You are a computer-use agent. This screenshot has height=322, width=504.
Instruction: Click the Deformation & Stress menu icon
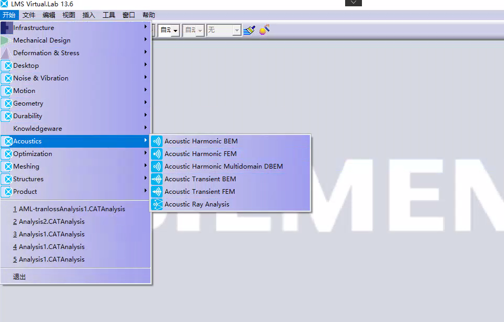pos(7,53)
